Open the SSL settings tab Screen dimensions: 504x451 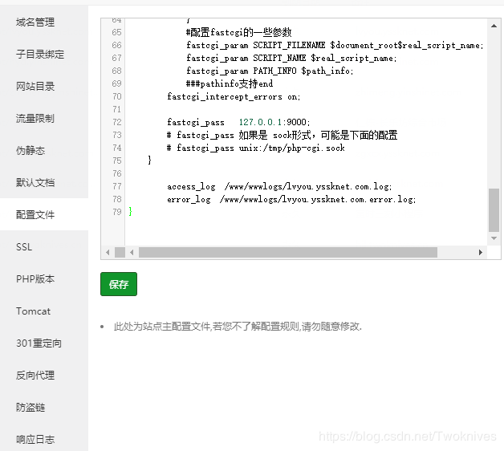click(24, 247)
